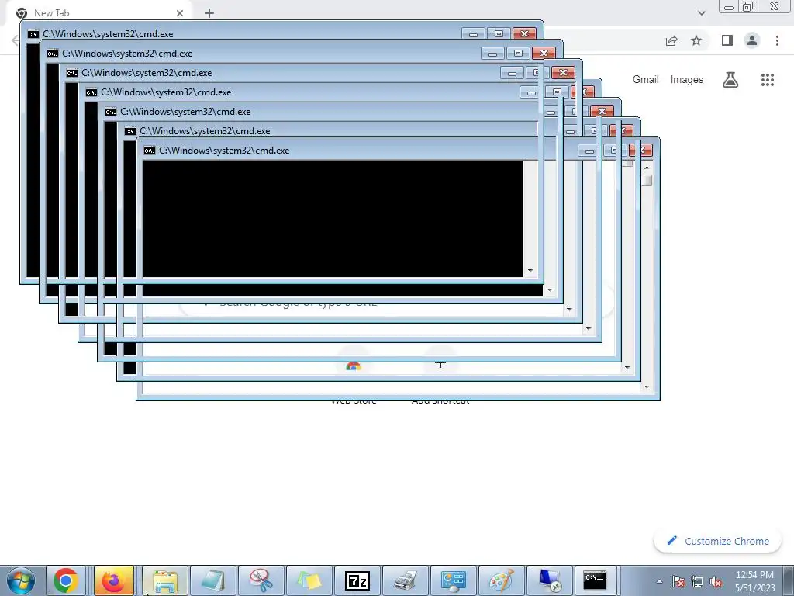Click scroll-up arrow in rightmost cmd window
The height and width of the screenshot is (596, 794).
point(647,168)
